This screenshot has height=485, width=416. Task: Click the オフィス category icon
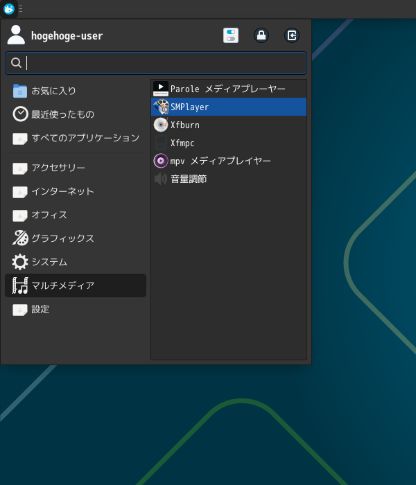(x=20, y=215)
